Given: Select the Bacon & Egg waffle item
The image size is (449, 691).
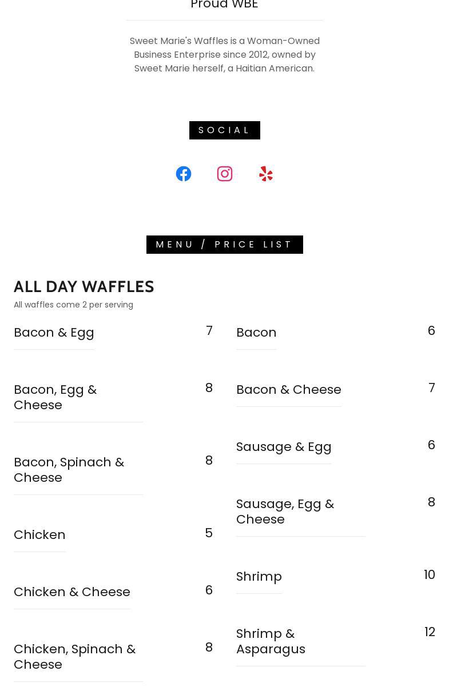Looking at the screenshot, I should (x=54, y=332).
